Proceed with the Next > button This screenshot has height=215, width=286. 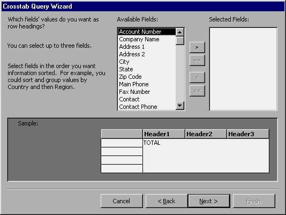point(209,201)
